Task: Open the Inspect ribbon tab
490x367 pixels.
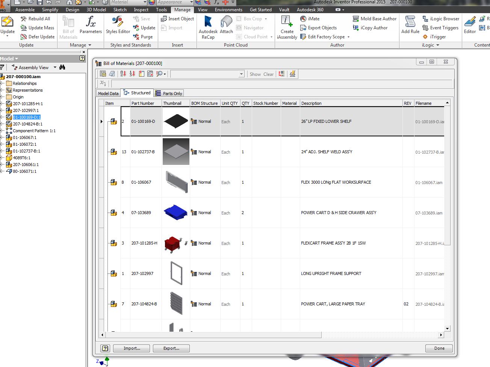Action: pos(141,10)
